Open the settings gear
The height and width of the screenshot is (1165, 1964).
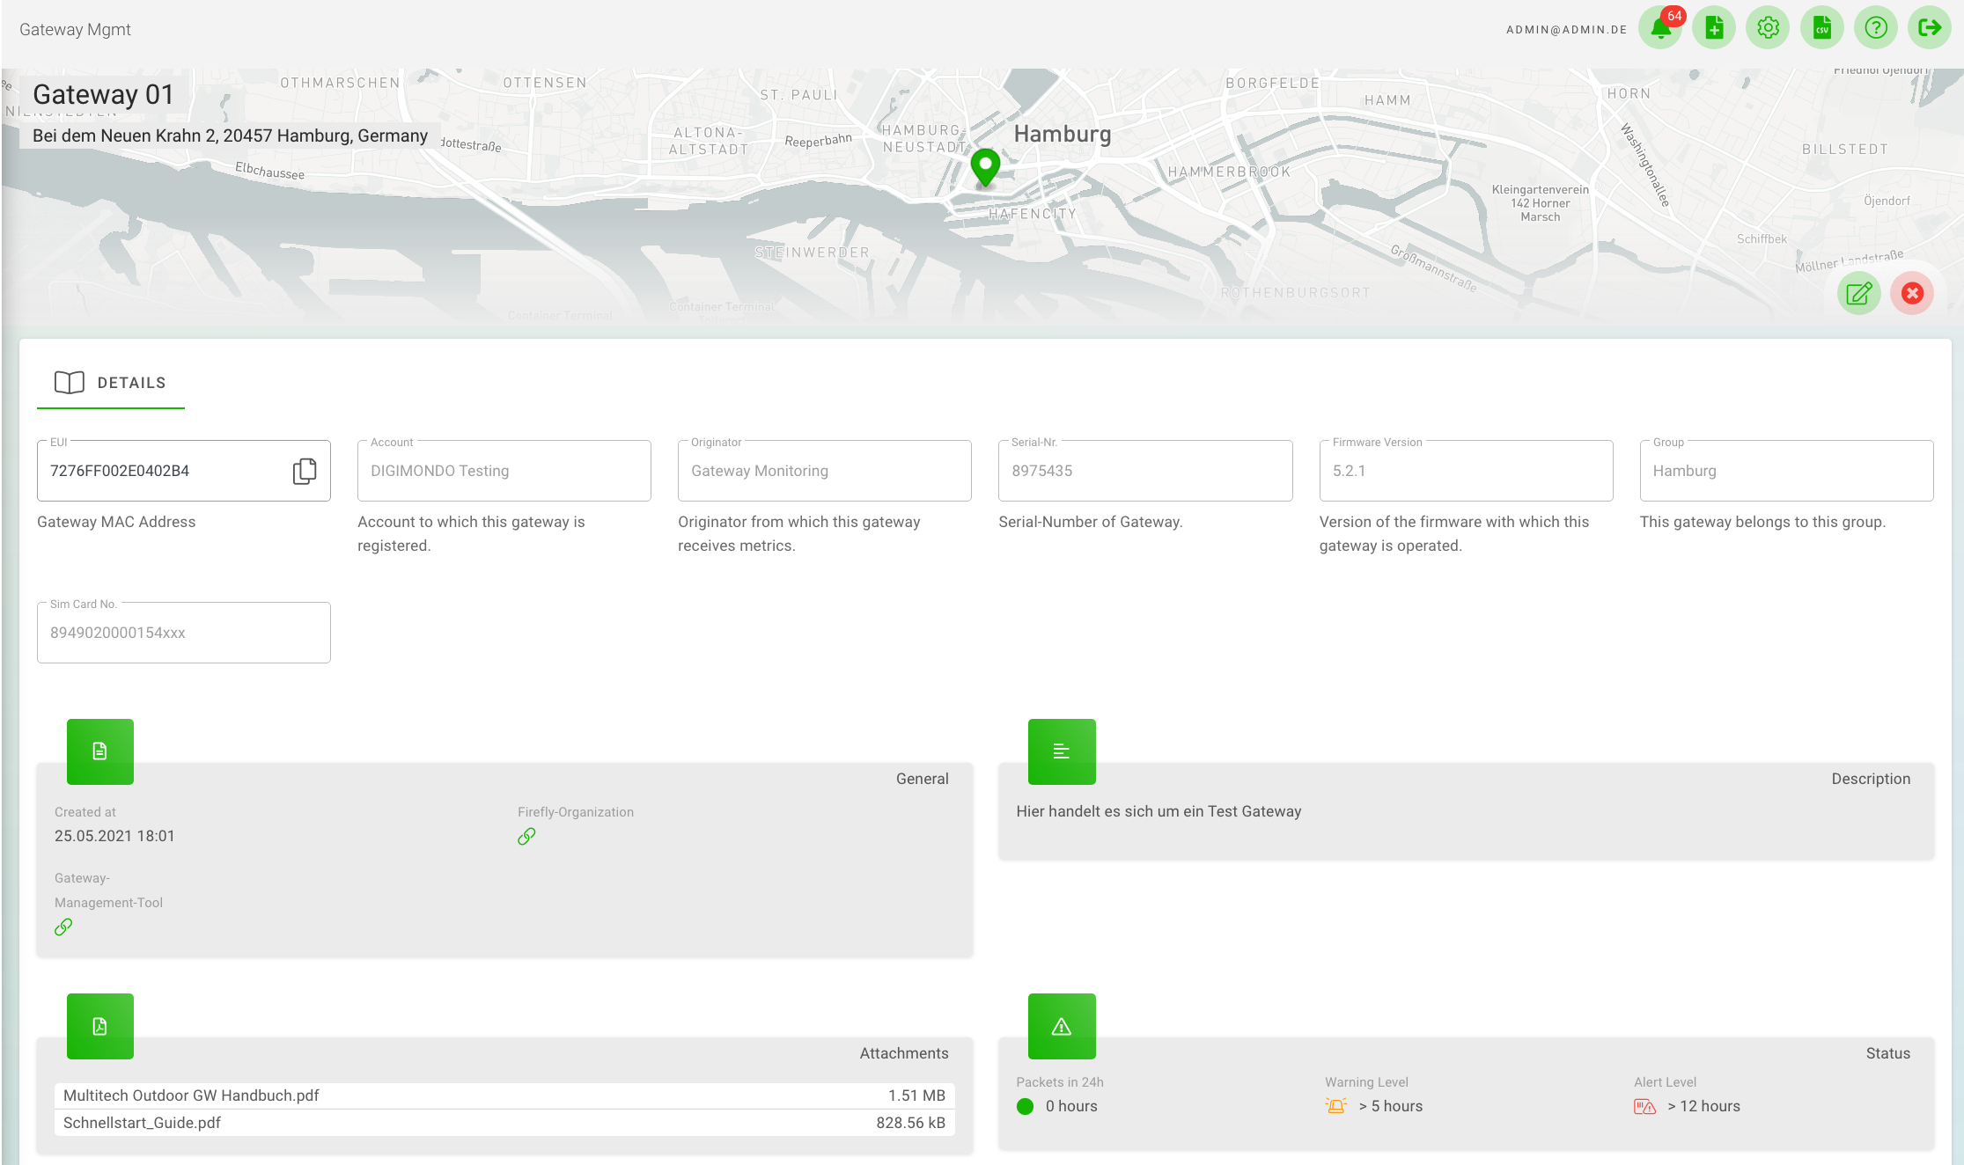pos(1768,27)
